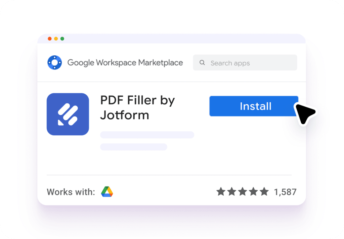Click the PDF Filler by Jotform app icon
The image size is (344, 239).
click(x=68, y=114)
